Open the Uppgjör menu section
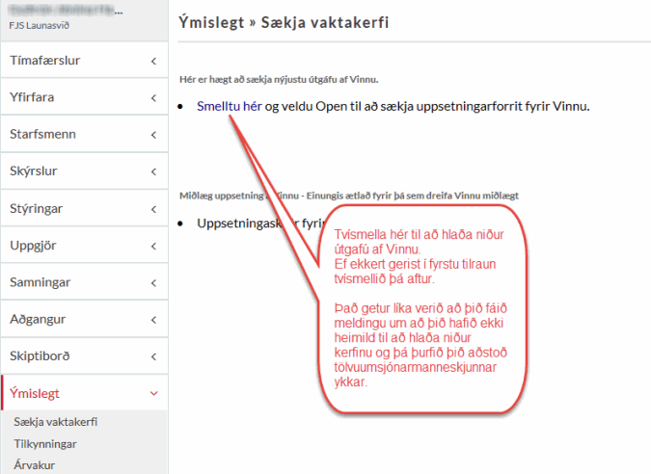Viewport: 651px width, 474px height. tap(85, 245)
